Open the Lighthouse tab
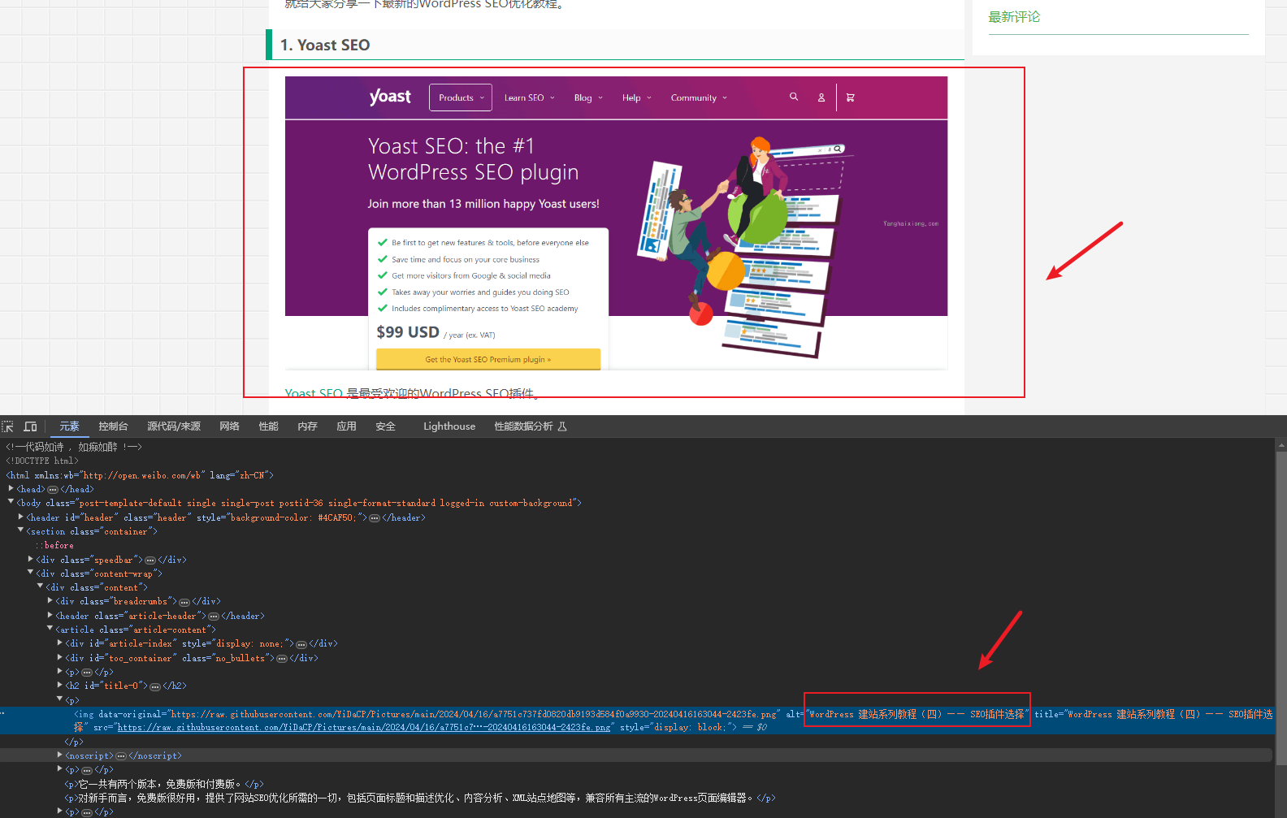 coord(449,426)
